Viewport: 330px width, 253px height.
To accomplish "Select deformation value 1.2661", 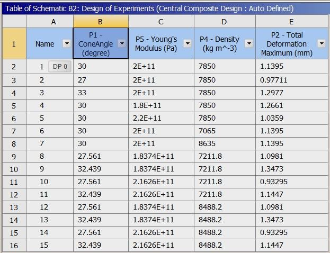I will (292, 105).
